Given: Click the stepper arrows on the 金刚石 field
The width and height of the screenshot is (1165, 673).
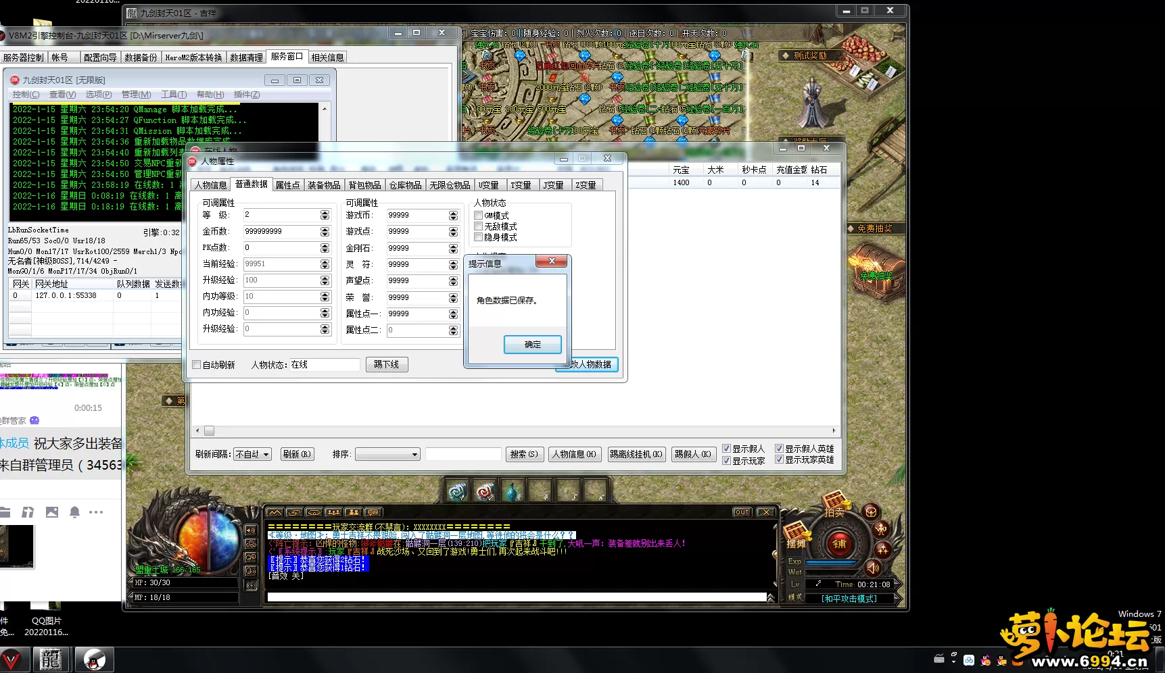Looking at the screenshot, I should tap(453, 248).
